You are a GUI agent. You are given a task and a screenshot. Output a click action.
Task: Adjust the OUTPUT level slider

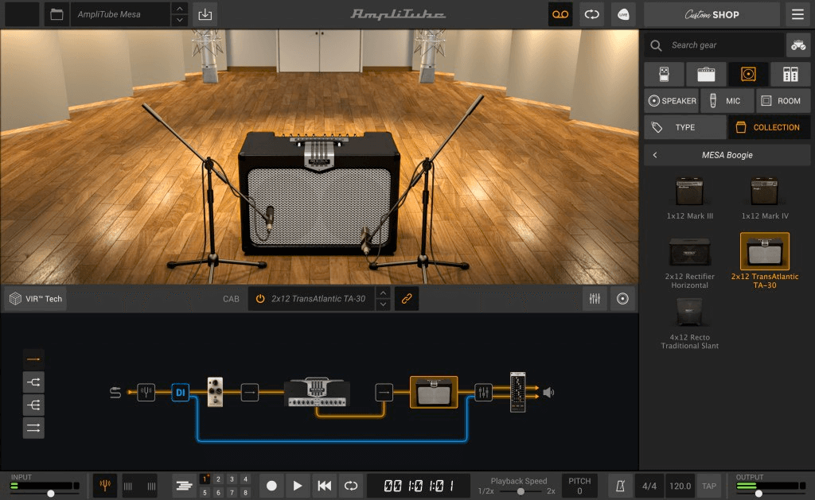(758, 494)
